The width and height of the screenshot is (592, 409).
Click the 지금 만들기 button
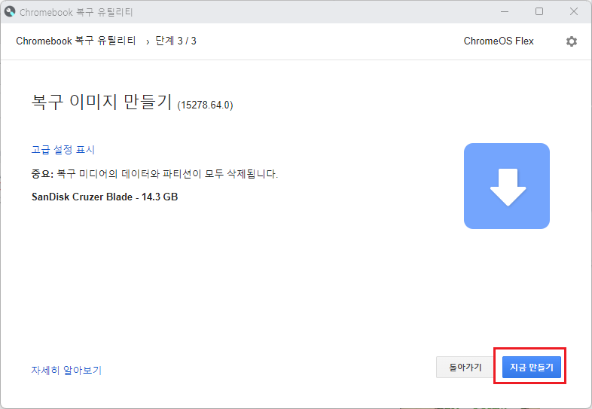(531, 367)
